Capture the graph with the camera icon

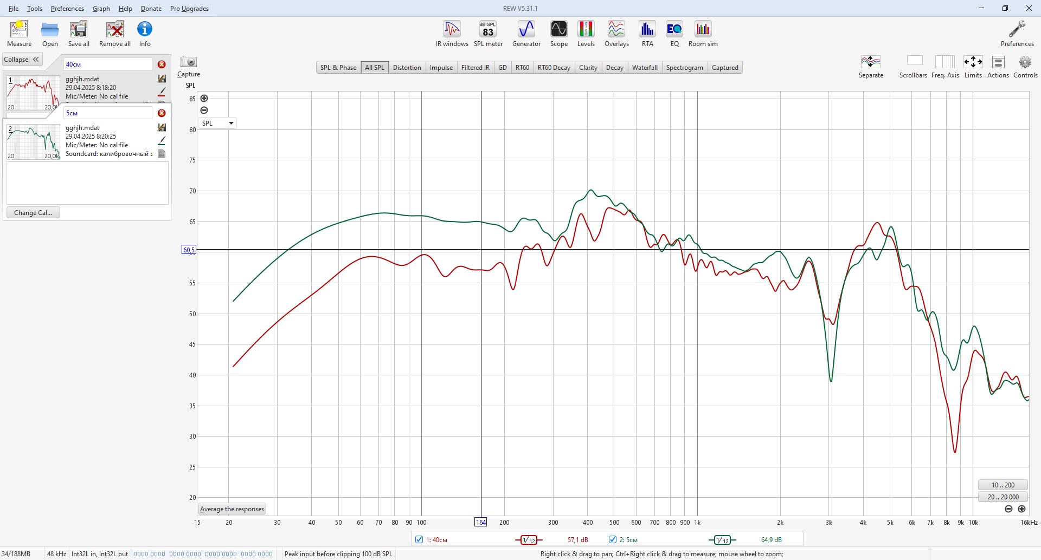(x=189, y=62)
